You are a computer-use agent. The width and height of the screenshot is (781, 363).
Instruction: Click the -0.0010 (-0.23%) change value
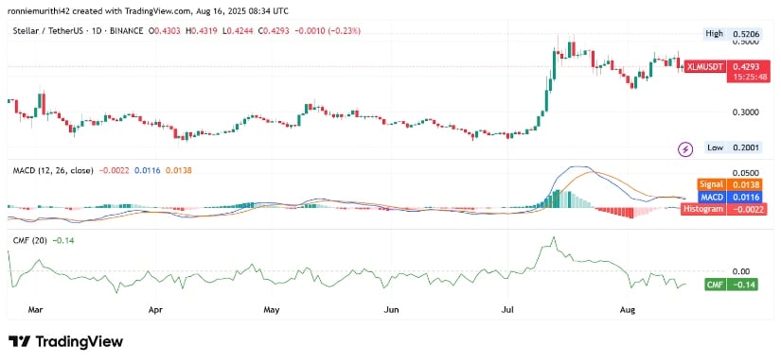point(328,31)
